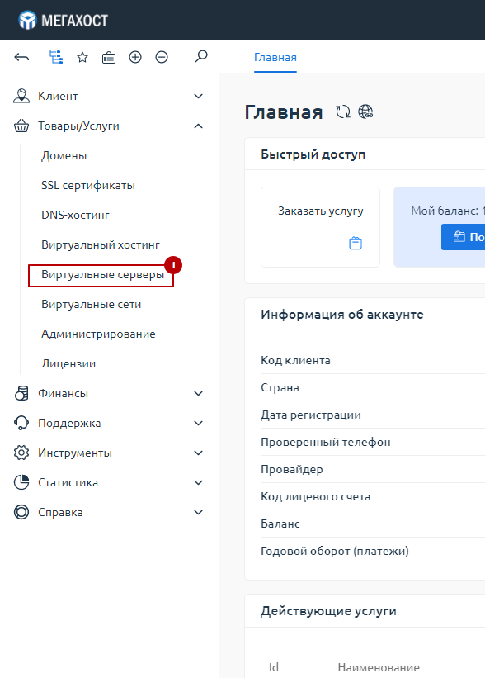Collapse the Товары/Услуги section
The width and height of the screenshot is (485, 678).
(x=108, y=126)
